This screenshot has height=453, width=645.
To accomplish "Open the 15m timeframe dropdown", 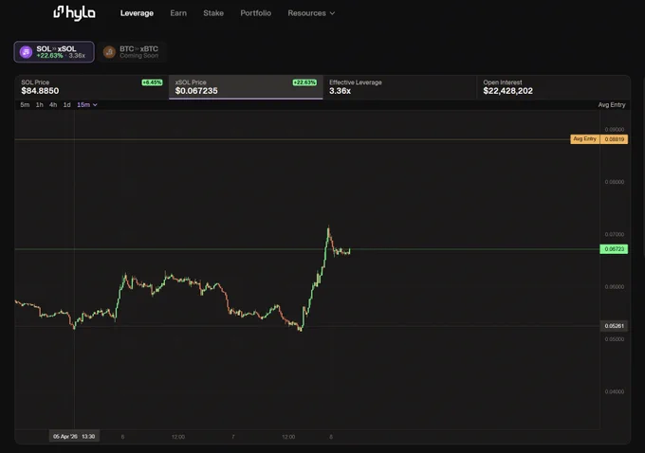I will (87, 105).
